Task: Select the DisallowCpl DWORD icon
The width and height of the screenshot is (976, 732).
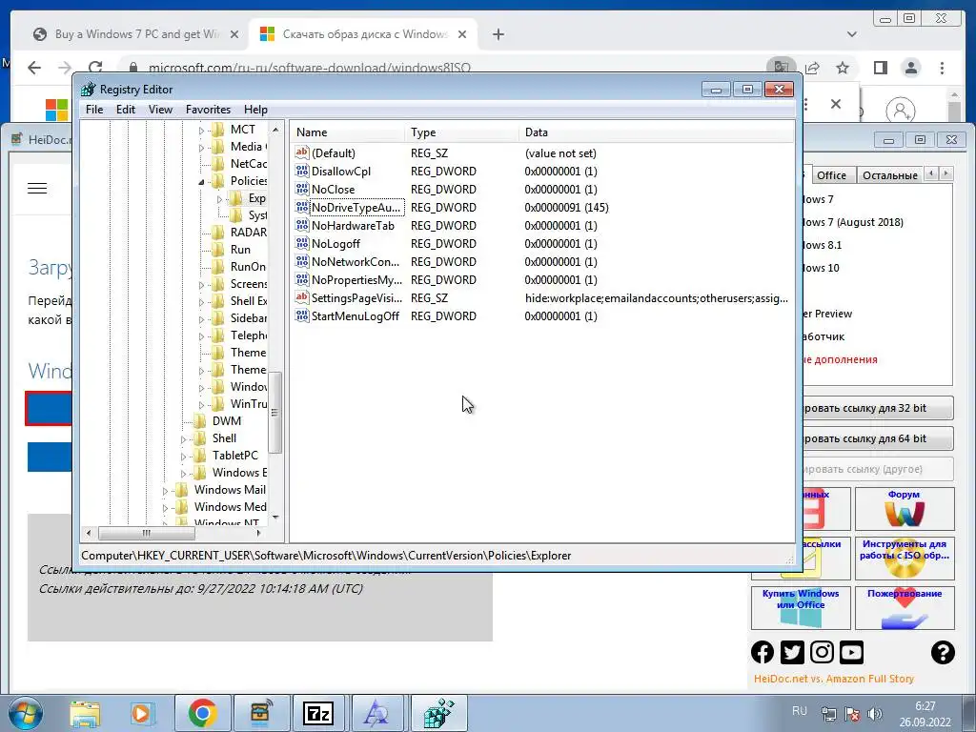Action: (302, 171)
